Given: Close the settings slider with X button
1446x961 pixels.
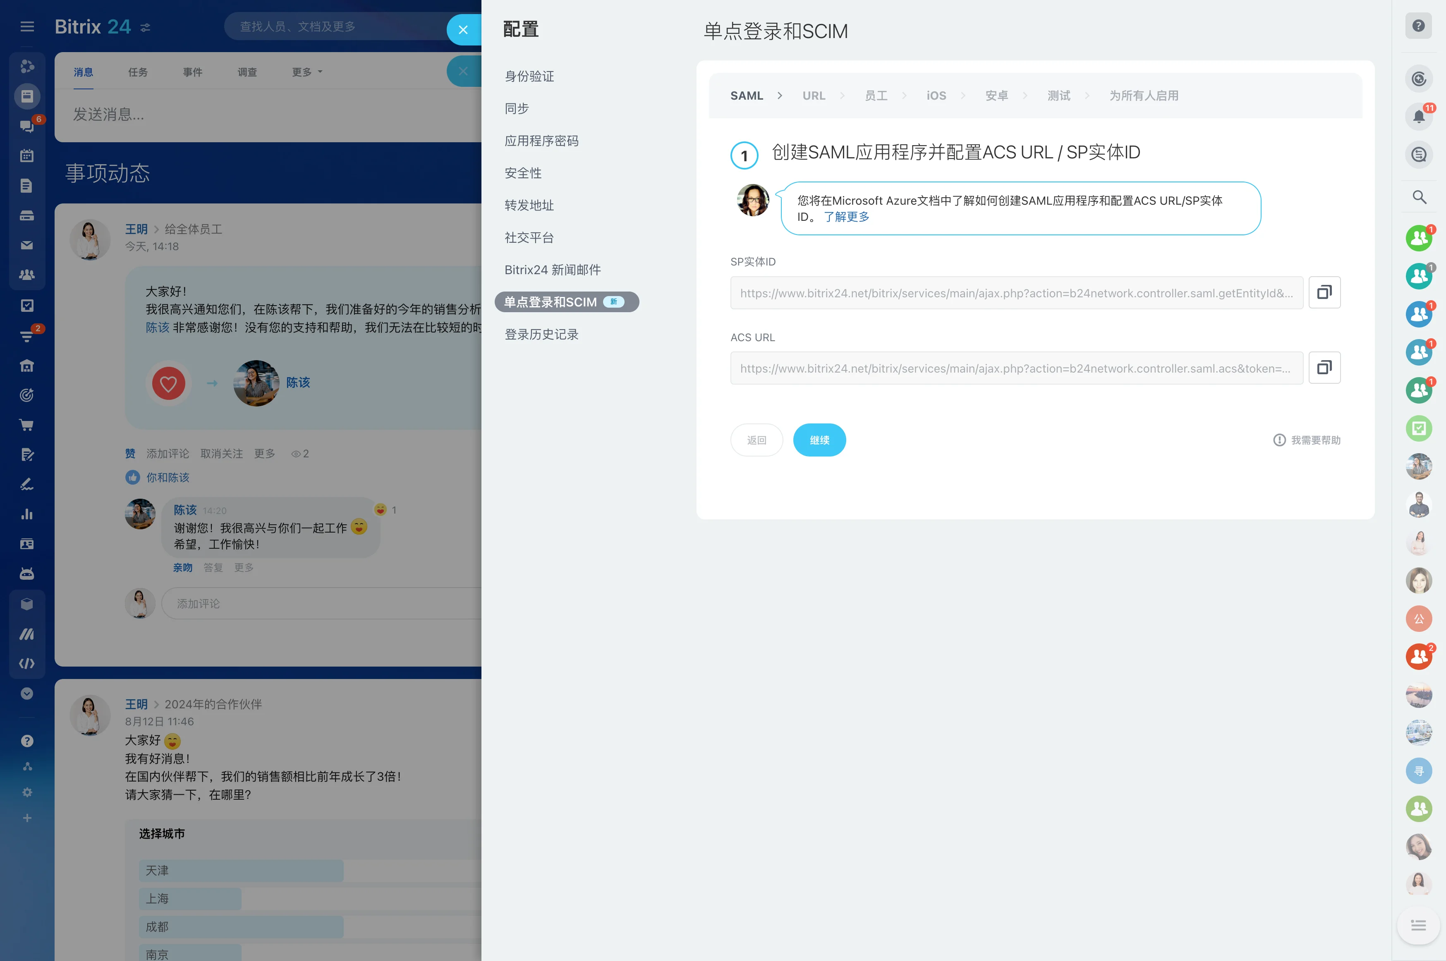Looking at the screenshot, I should coord(463,29).
